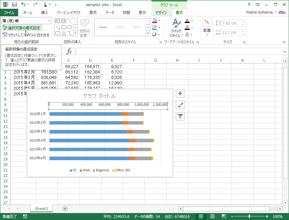The image size is (289, 220).
Task: Switch to the 挿入 tab
Action: tap(45, 12)
